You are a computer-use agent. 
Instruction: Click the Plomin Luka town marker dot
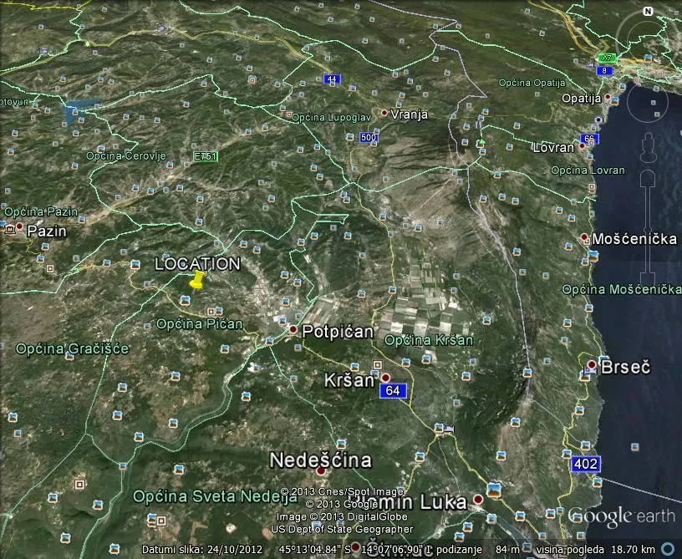pos(478,499)
